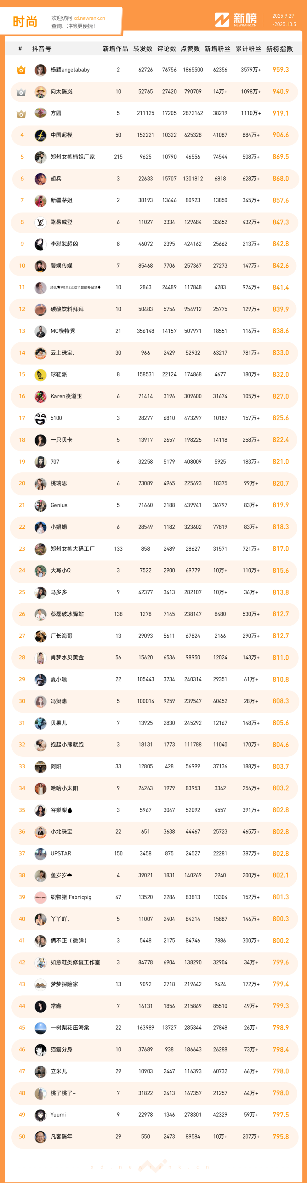The width and height of the screenshot is (307, 1183).
Task: Click the avatar icon of 中国超模
Action: coord(40,135)
